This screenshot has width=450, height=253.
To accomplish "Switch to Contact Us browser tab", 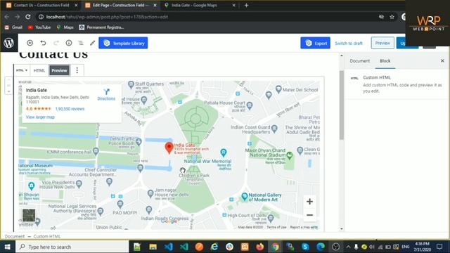I will pos(41,5).
